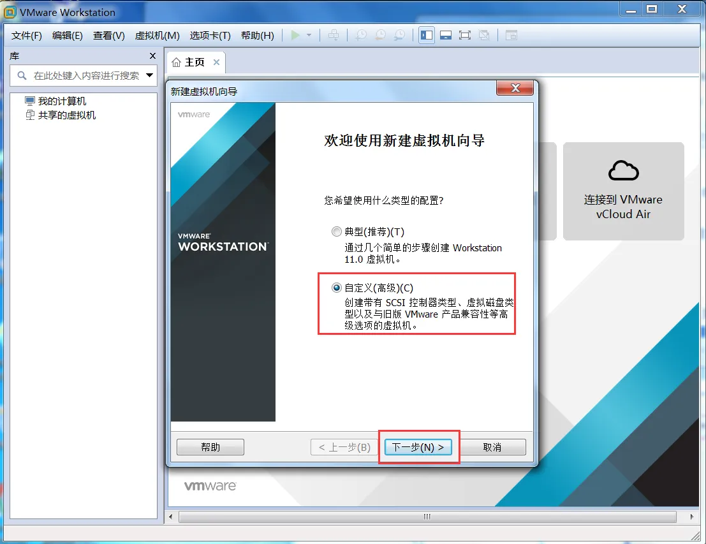Open the 编辑(E) menu
The image size is (706, 544).
click(x=68, y=36)
